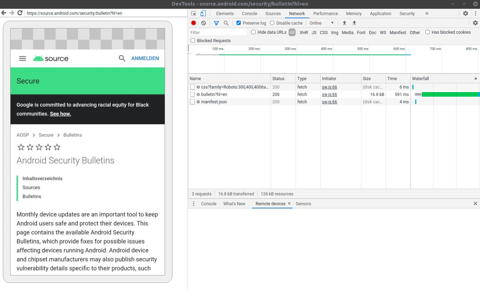Viewport: 480px width, 291px height.
Task: Focus the network Filter input field
Action: pos(218,32)
